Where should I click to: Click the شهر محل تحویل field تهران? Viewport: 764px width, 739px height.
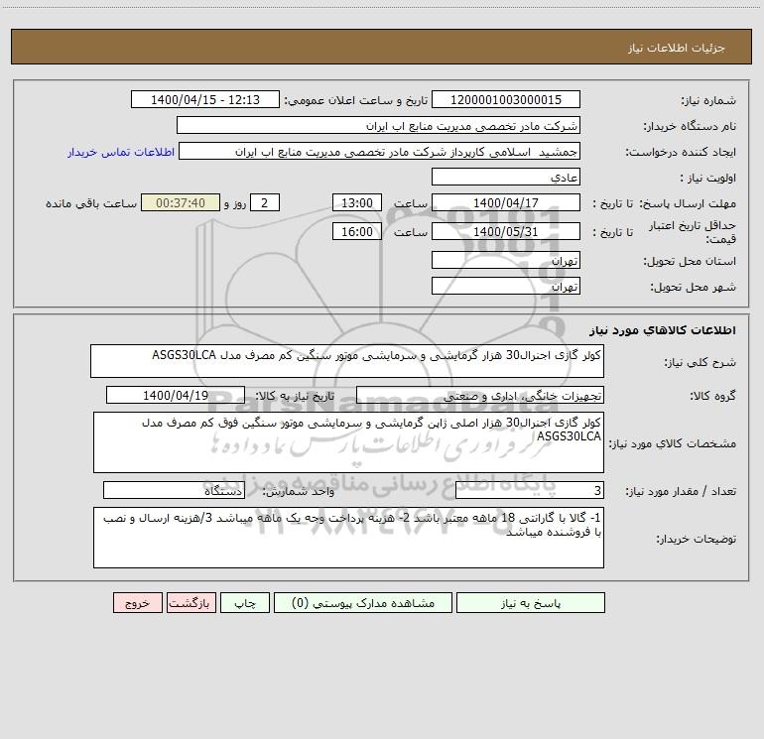coord(506,286)
